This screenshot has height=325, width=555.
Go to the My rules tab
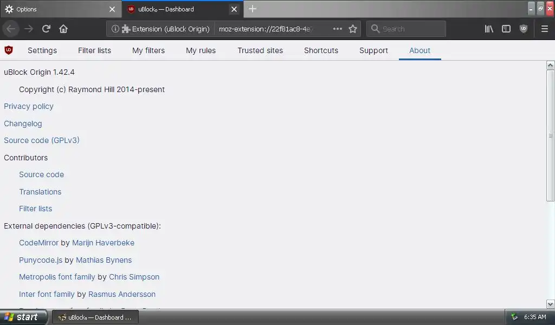(x=201, y=50)
